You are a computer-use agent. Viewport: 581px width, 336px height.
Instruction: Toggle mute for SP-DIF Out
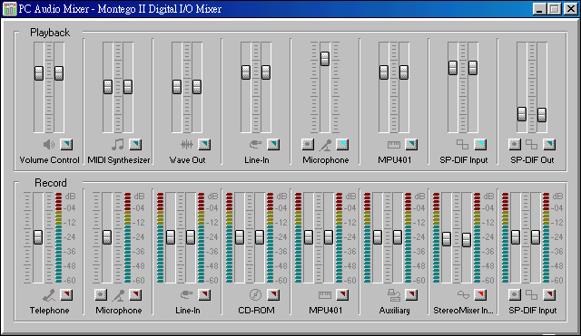coord(548,145)
